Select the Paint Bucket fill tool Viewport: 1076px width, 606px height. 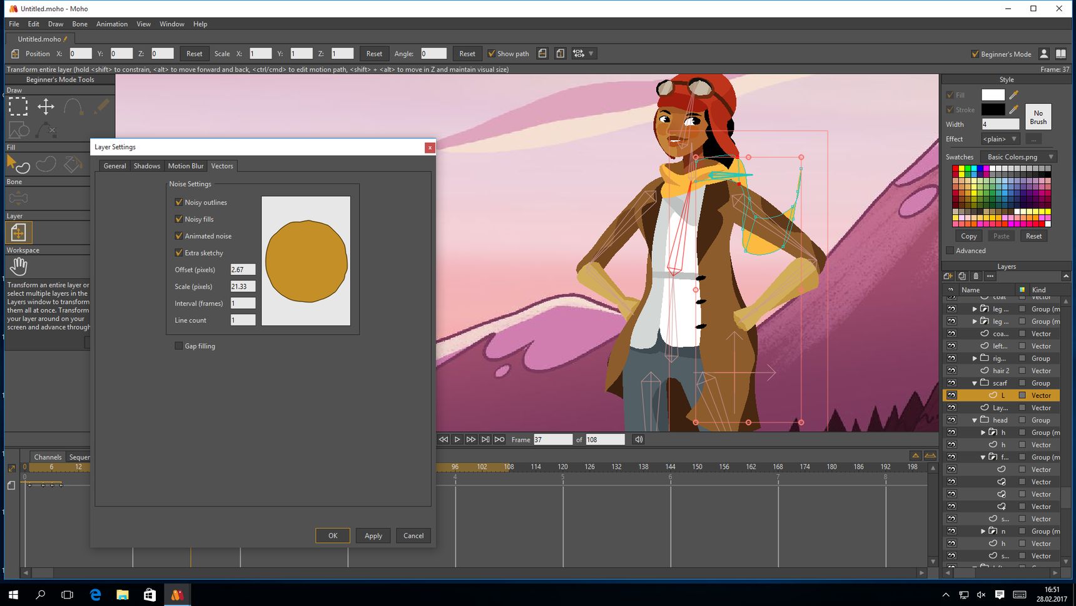point(73,164)
